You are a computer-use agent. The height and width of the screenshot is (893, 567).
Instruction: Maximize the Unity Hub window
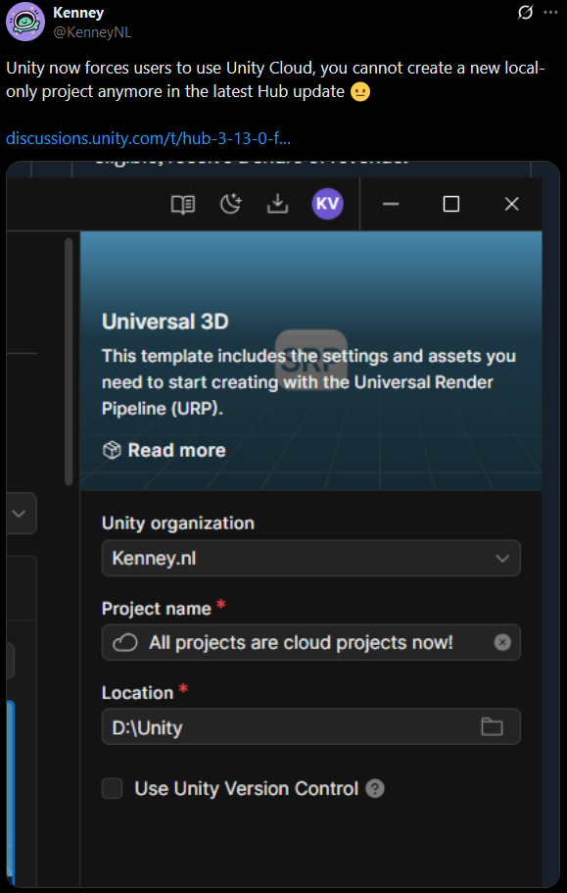coord(451,204)
